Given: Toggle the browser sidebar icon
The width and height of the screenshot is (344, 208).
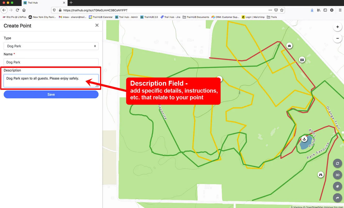Looking at the screenshot, I should [325, 10].
